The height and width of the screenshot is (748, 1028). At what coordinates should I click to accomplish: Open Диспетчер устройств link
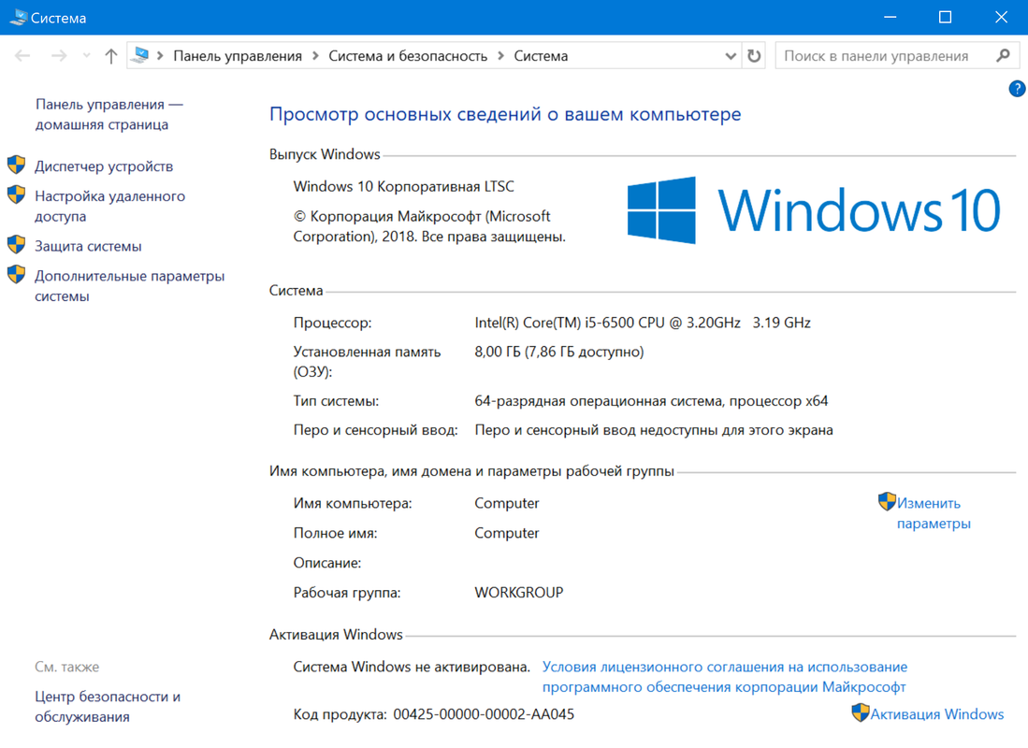[104, 165]
